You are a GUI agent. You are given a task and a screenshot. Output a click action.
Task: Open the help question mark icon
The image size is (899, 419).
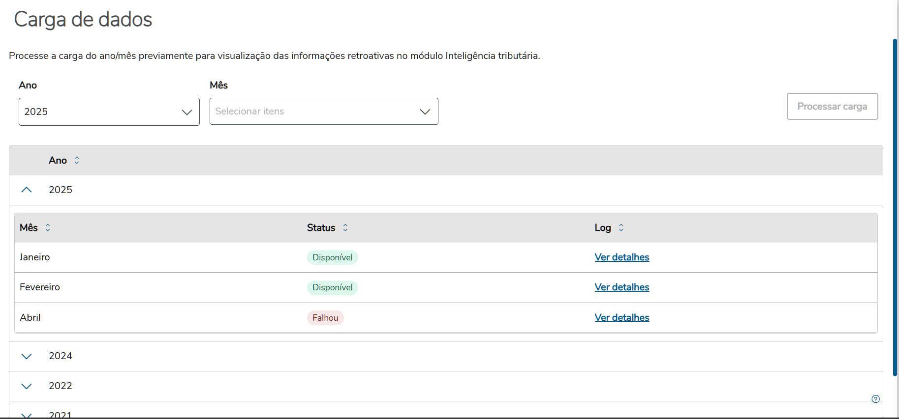[x=875, y=399]
